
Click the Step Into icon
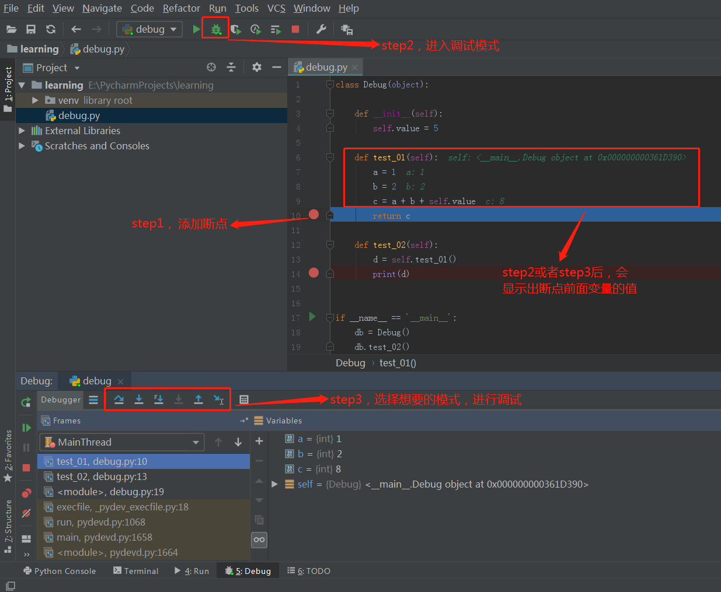tap(139, 400)
